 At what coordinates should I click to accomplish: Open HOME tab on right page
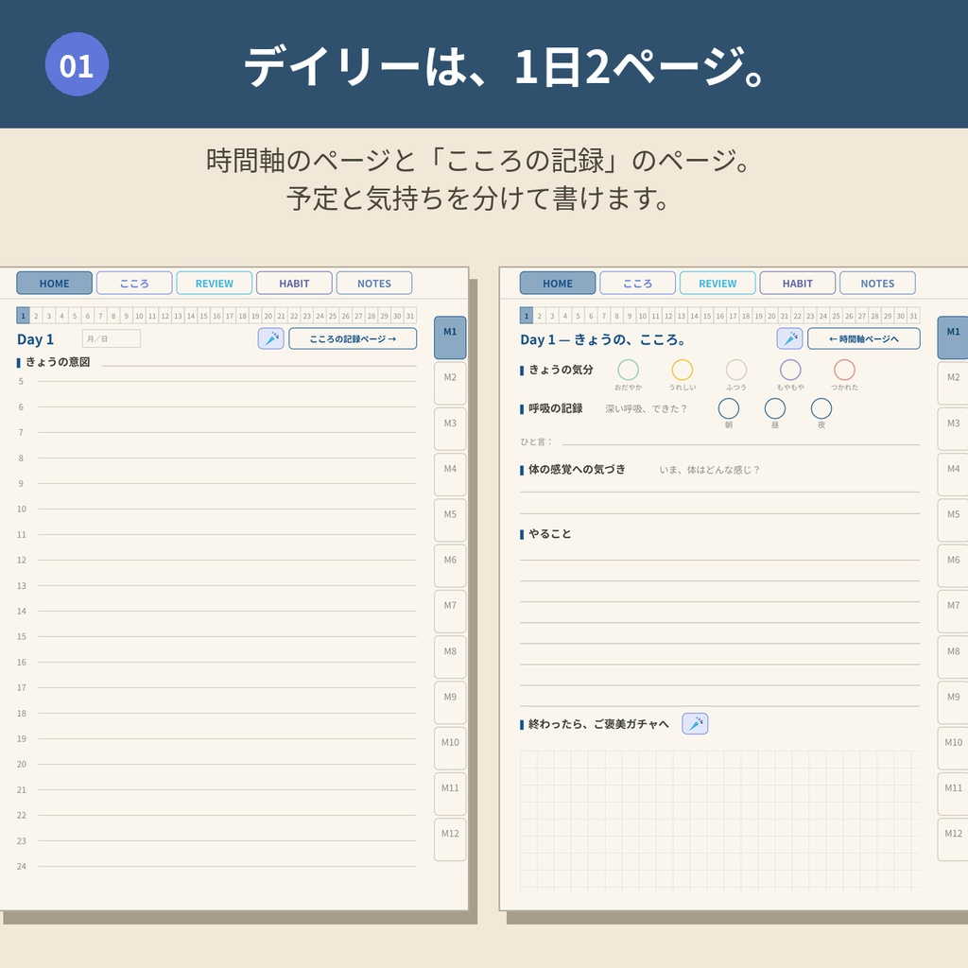click(558, 284)
